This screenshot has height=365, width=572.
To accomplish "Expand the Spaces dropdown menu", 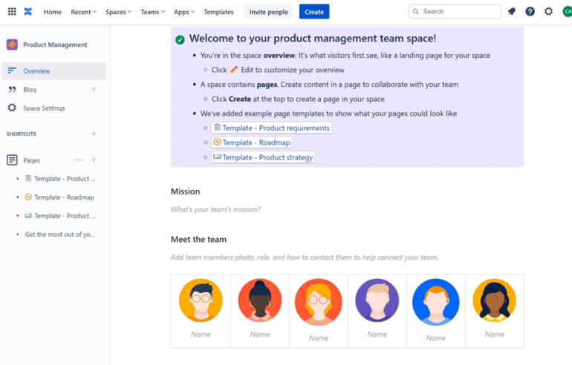I will tap(118, 12).
